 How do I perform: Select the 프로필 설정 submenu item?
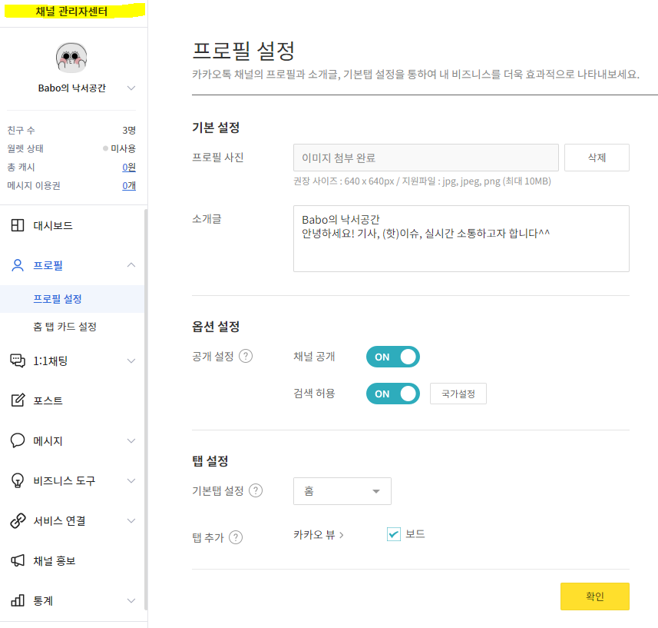(58, 299)
